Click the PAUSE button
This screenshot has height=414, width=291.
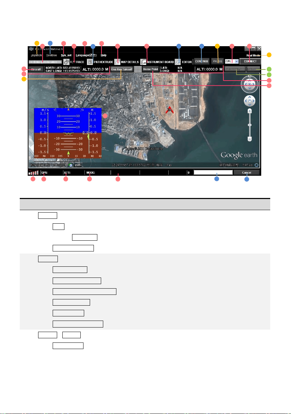[218, 61]
